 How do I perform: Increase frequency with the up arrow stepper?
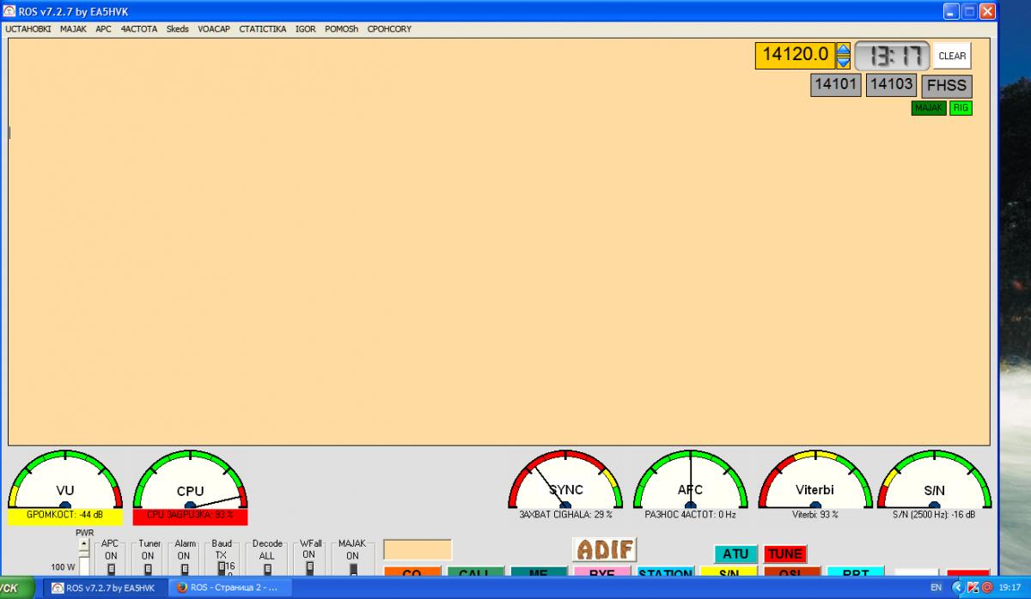coord(843,50)
